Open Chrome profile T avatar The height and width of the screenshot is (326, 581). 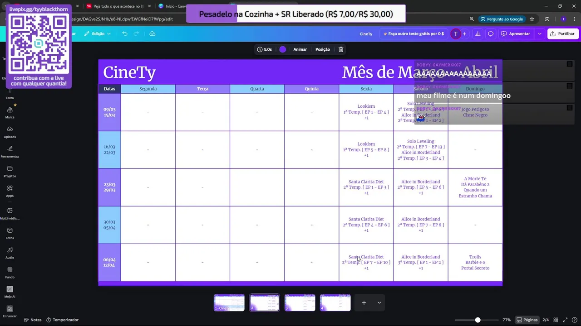pos(563,19)
